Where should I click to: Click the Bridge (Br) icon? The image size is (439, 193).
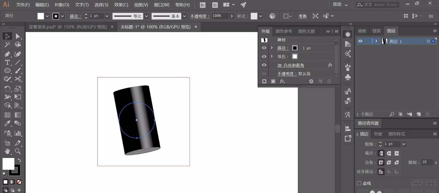point(202,5)
